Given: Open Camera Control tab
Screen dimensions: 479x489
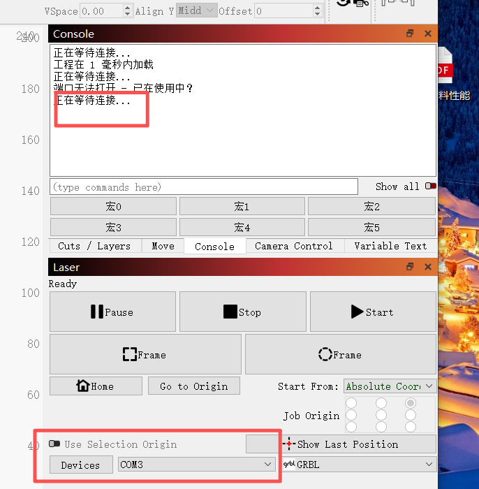Looking at the screenshot, I should tap(294, 246).
